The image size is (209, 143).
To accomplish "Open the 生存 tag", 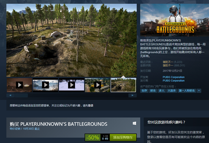I will (x=145, y=90).
